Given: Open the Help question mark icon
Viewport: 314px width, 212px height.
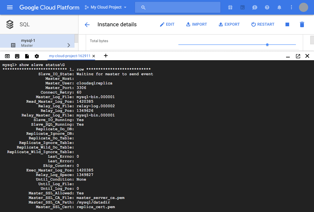Looking at the screenshot, I should tap(267, 7).
